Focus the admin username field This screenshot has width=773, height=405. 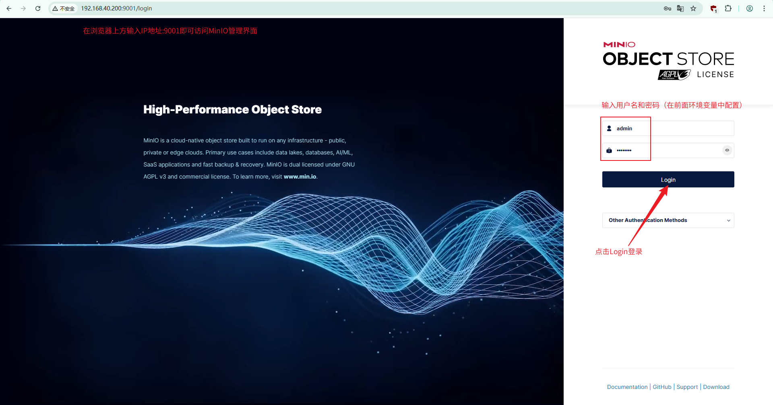tap(668, 128)
